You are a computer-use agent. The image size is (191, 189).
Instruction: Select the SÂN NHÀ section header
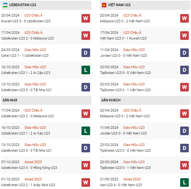[x=10, y=100]
